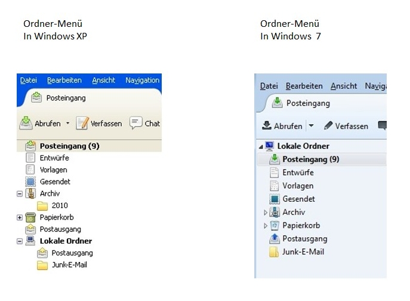Viewport: 410px width, 301px height.
Task: Click the Junk-E-Mail folder icon in Windows 7 tree
Action: coord(275,252)
